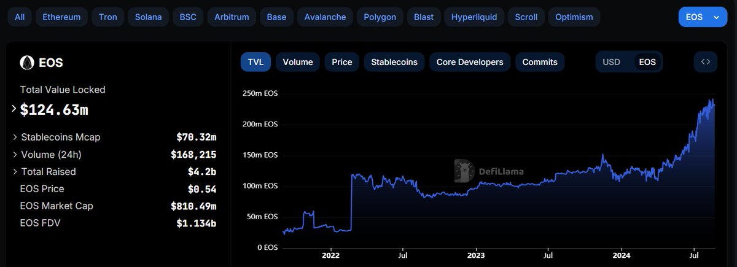Click the 24h volume value $168,215
737x267 pixels.
pos(193,155)
